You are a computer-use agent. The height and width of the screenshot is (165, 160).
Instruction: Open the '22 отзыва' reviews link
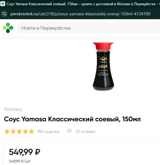tap(85, 131)
